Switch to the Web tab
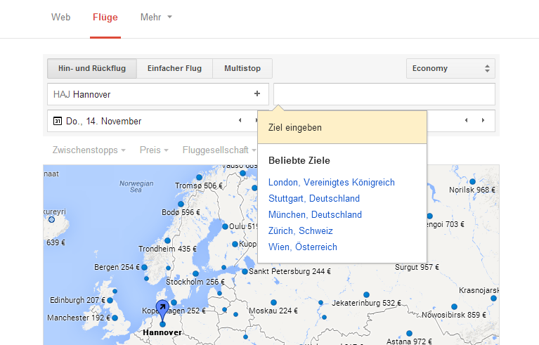This screenshot has height=345, width=539. click(x=60, y=17)
